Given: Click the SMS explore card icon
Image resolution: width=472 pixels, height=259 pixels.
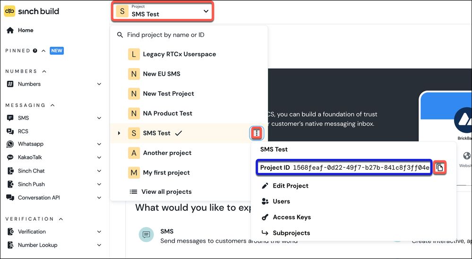Looking at the screenshot, I should (x=146, y=234).
